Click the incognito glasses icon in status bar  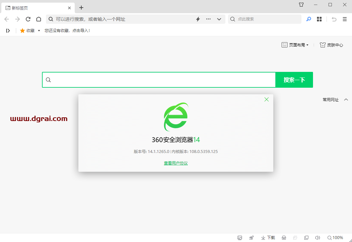pyautogui.click(x=284, y=238)
